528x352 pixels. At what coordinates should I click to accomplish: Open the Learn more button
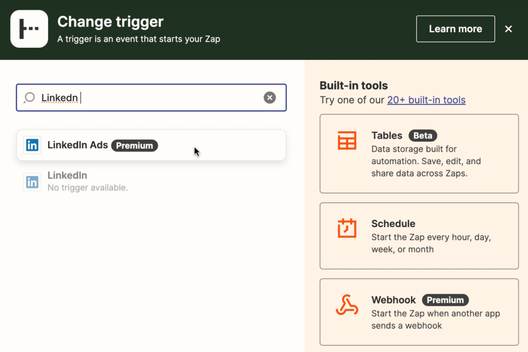pyautogui.click(x=455, y=29)
